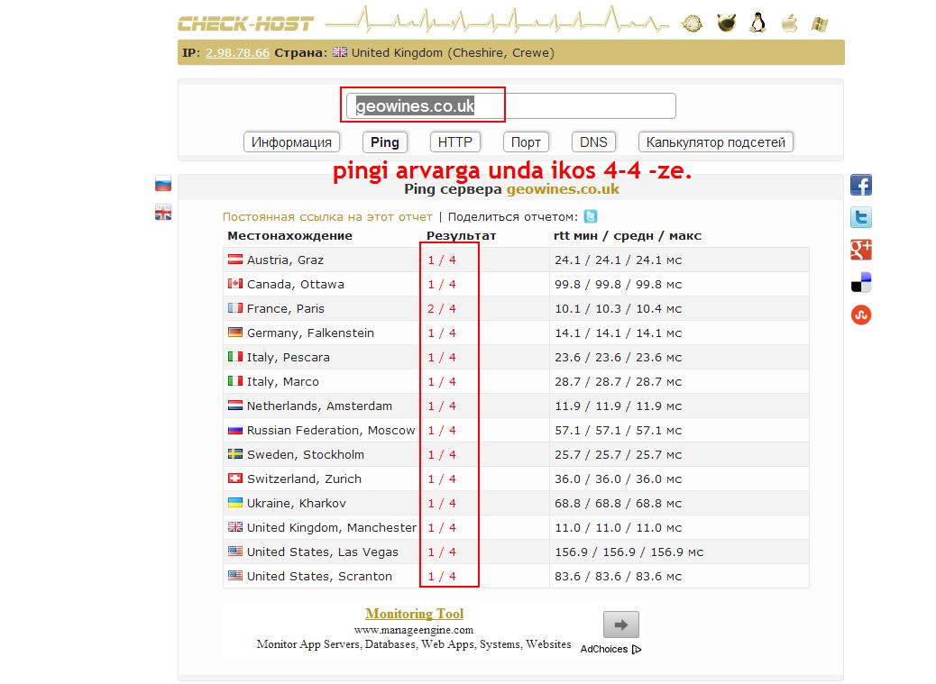Share via Google Plus icon
This screenshot has width=936, height=684.
(861, 250)
